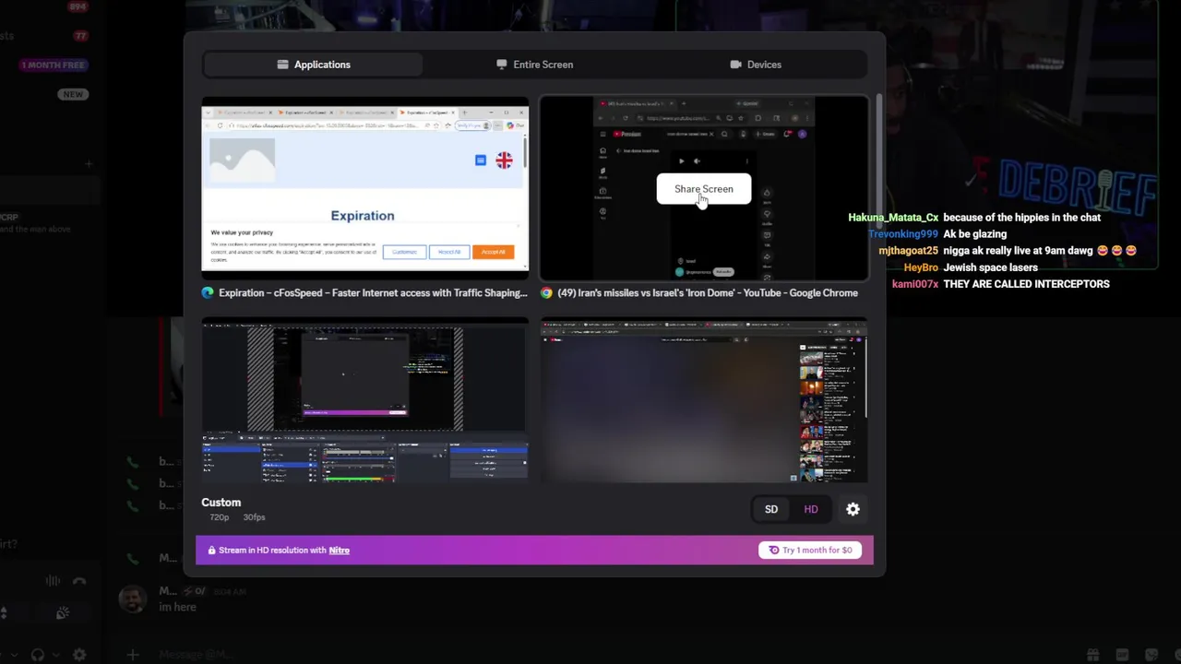
Task: Select the blurred browser window thumbnail
Action: click(703, 399)
